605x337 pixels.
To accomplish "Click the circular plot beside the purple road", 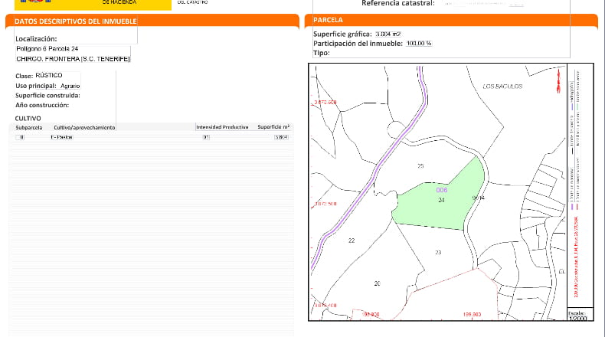I will [x=395, y=129].
